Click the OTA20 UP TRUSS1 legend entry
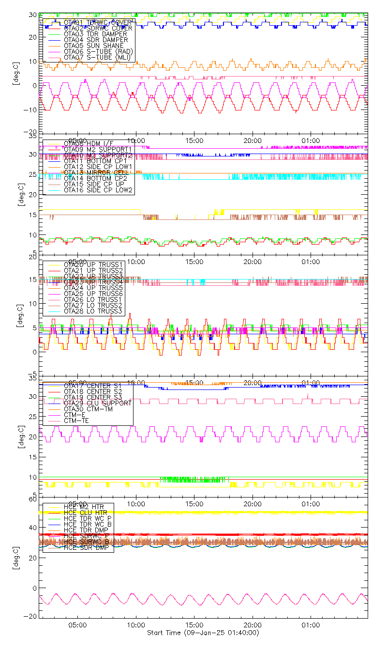This screenshot has width=387, height=654. coord(93,265)
